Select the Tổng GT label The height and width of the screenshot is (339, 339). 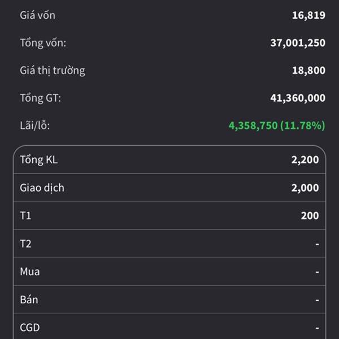point(41,98)
